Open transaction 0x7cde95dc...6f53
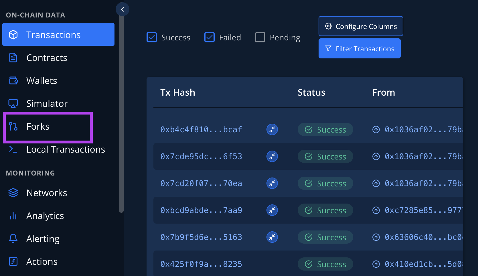The image size is (478, 276). [201, 156]
